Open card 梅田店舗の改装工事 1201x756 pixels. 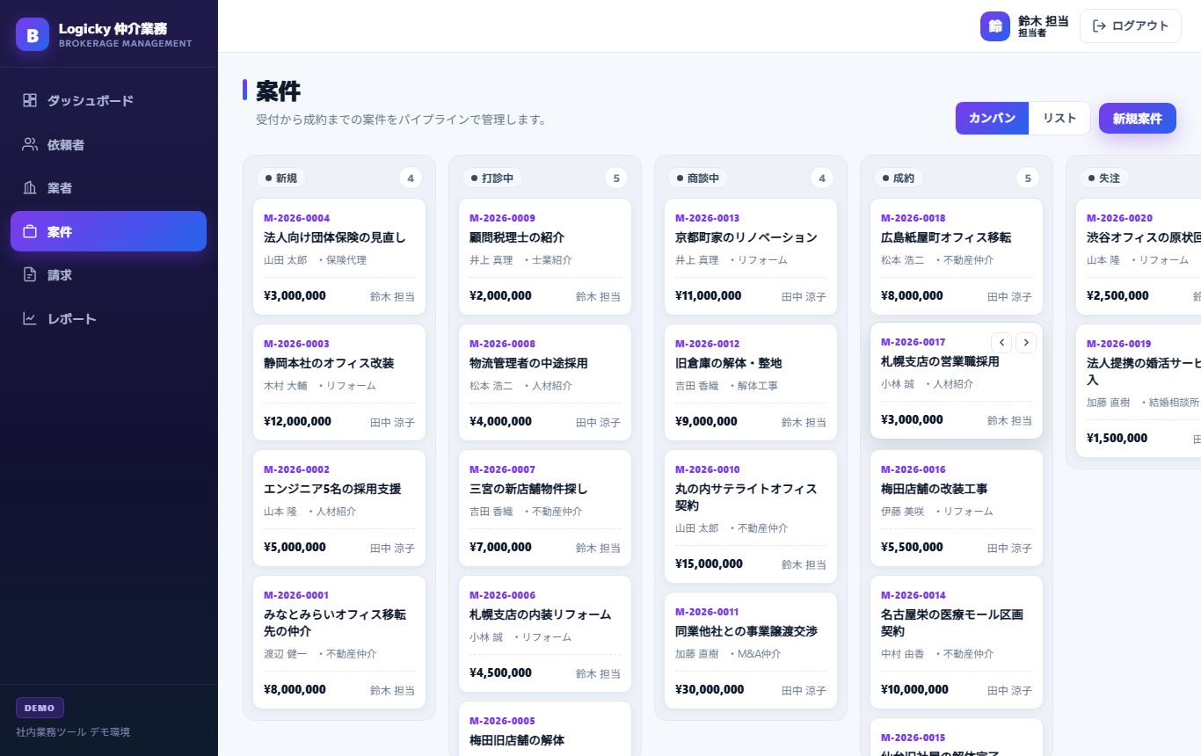(x=957, y=508)
